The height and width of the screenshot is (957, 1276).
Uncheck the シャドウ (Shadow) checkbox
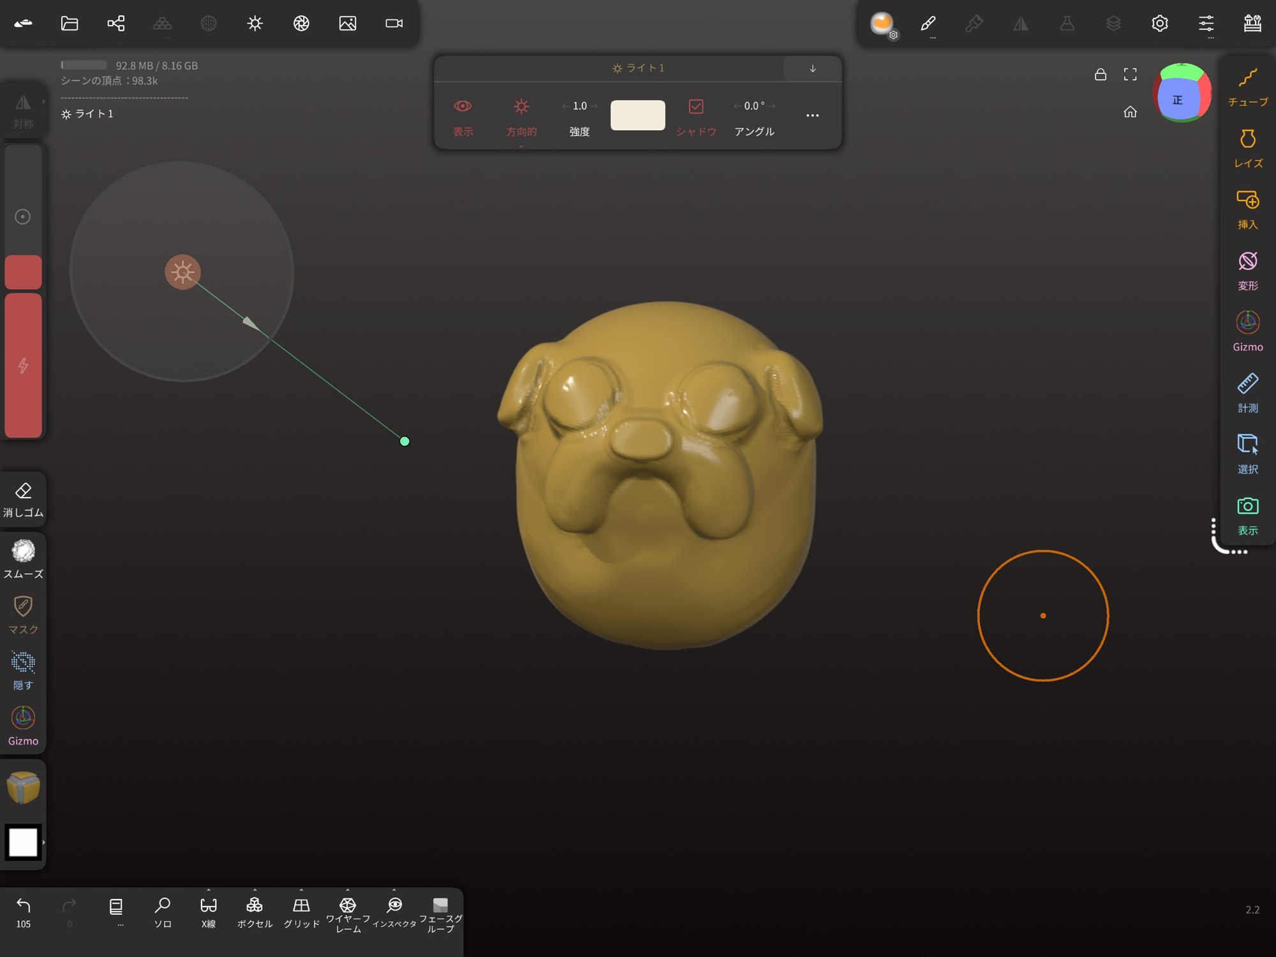pyautogui.click(x=695, y=107)
